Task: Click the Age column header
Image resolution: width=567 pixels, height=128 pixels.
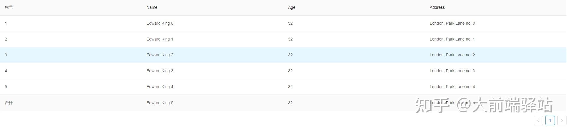Action: (292, 8)
